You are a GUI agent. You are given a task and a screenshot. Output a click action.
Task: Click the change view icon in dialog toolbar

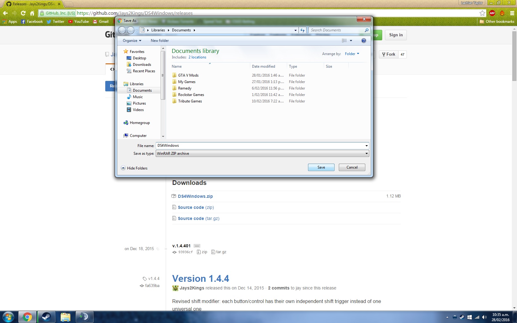pos(344,41)
